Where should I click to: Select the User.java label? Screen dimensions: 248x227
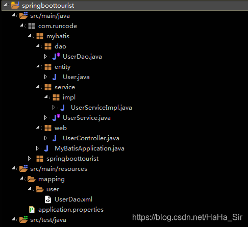[76, 77]
